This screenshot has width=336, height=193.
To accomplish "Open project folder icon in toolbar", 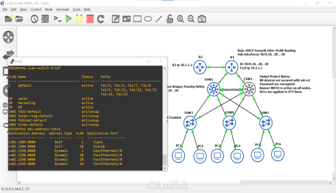I will click(x=19, y=19).
